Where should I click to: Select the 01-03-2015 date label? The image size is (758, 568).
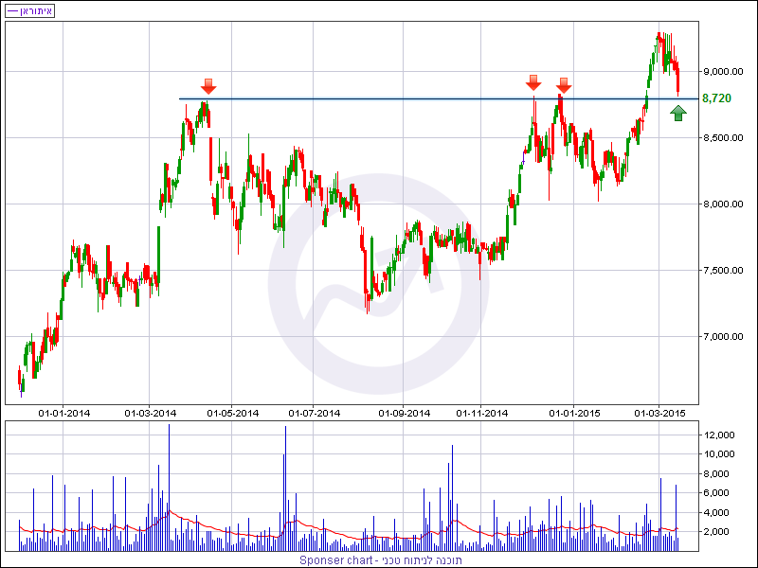(659, 413)
